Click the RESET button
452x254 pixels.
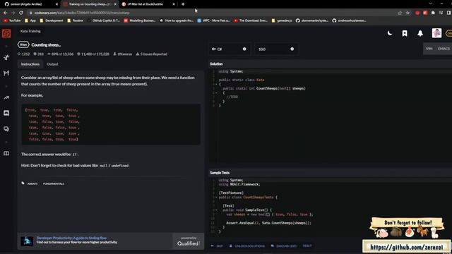[x=307, y=246]
